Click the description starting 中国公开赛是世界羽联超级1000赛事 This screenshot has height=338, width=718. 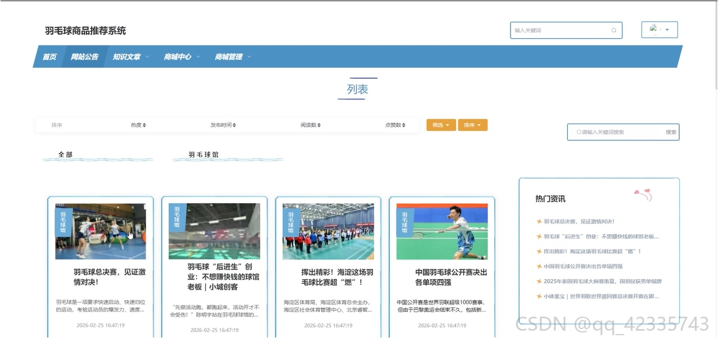(x=442, y=305)
